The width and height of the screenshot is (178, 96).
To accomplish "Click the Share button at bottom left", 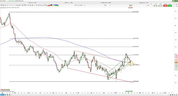I will (2, 95).
